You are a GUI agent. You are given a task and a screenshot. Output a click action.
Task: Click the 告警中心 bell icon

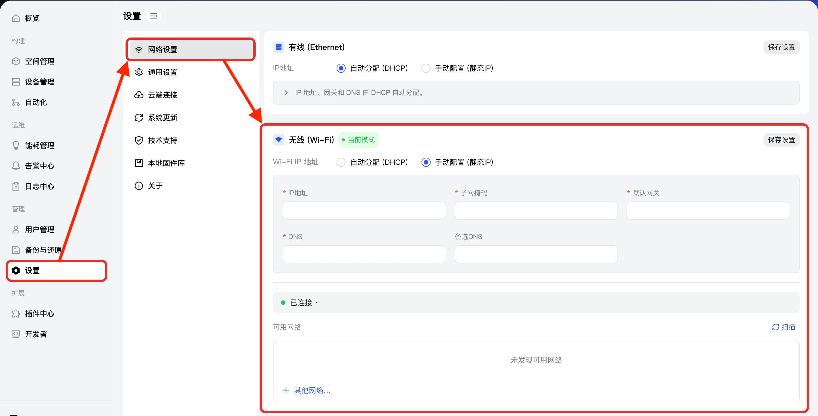pyautogui.click(x=16, y=166)
